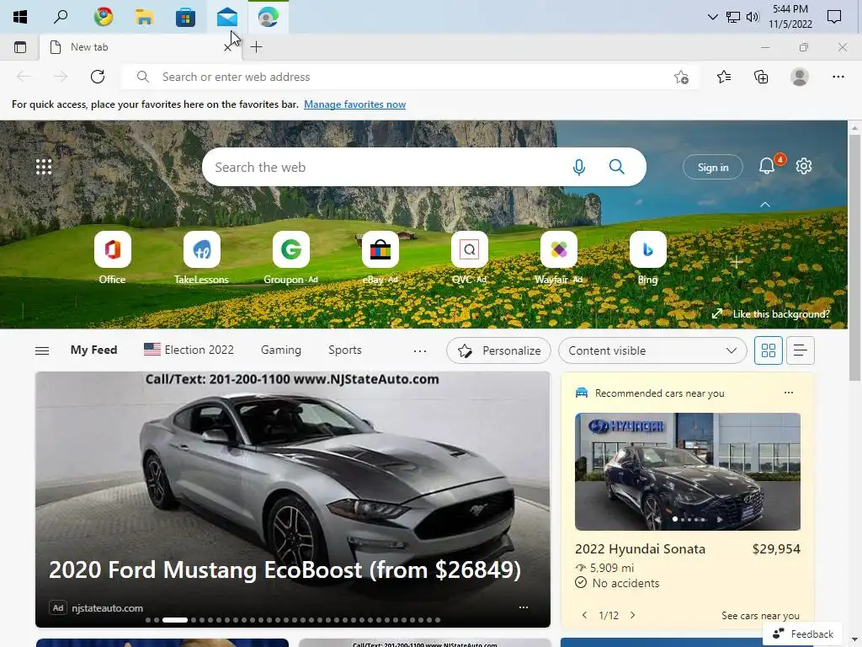
Task: Open the tab actions menu icon
Action: (20, 47)
